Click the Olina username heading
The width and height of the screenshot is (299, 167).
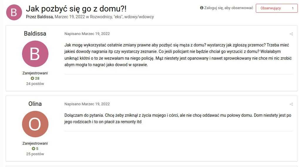(x=35, y=104)
